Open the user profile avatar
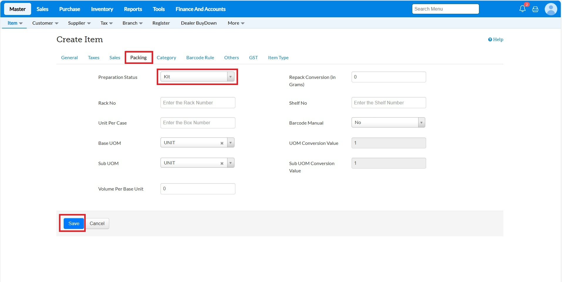 pyautogui.click(x=551, y=9)
